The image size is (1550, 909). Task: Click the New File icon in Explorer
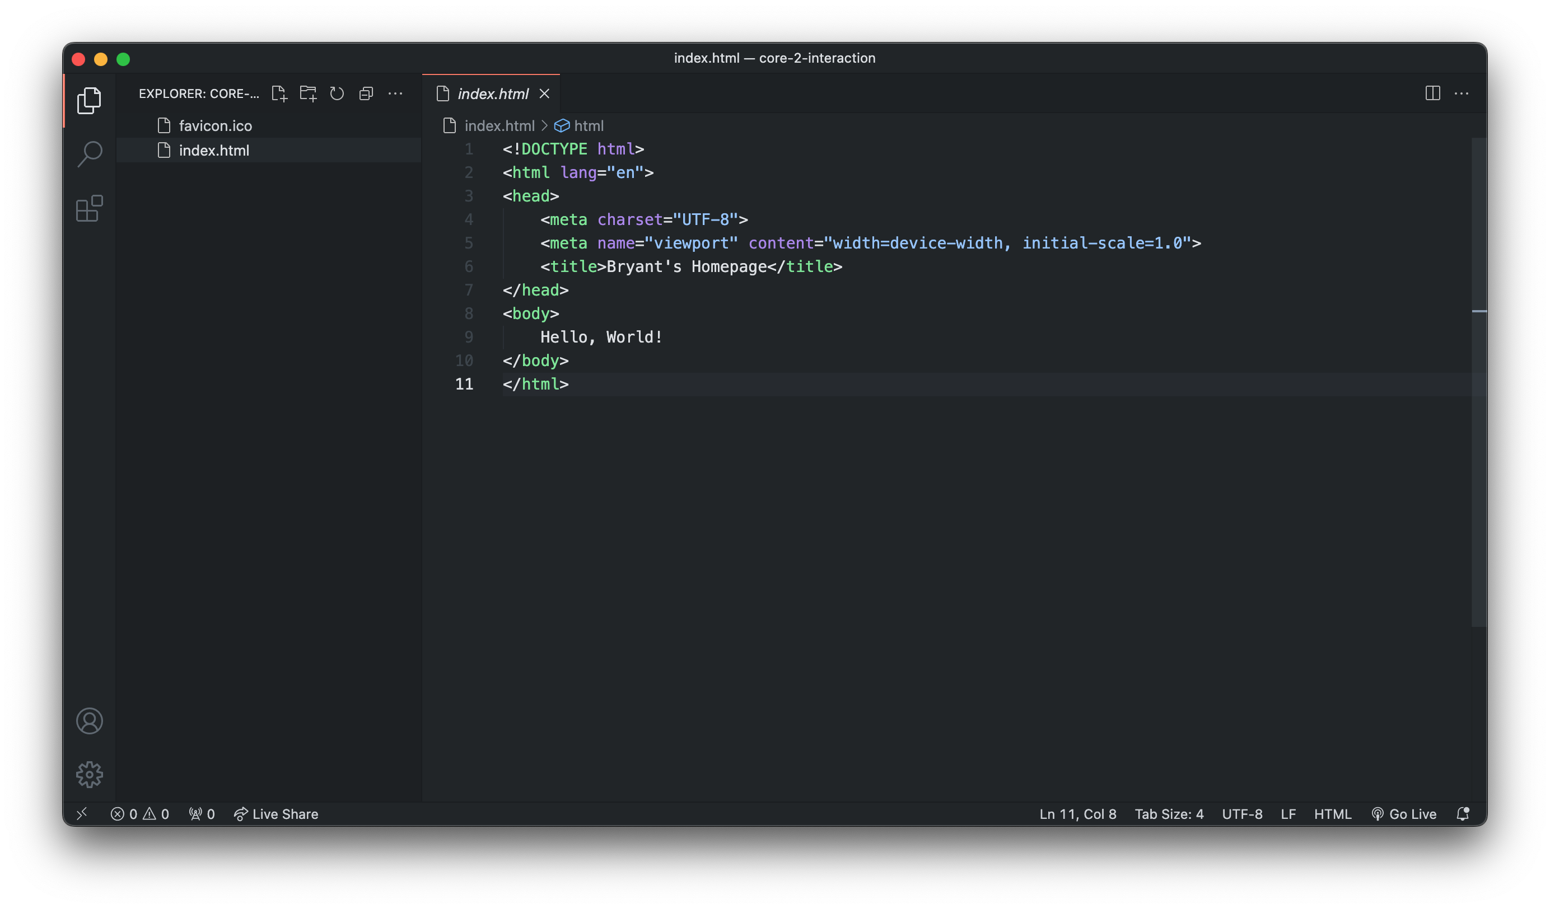279,93
